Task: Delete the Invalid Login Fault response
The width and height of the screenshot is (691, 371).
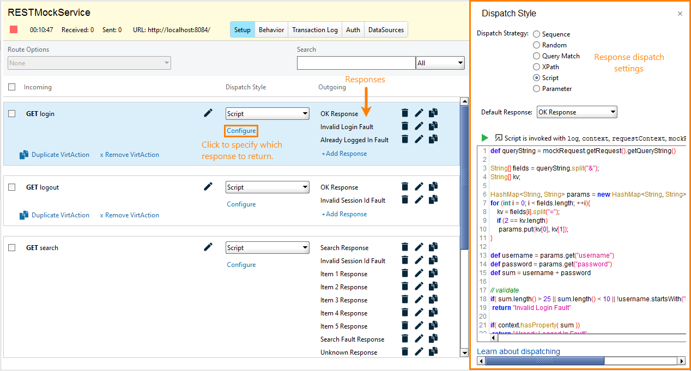Action: [x=405, y=126]
